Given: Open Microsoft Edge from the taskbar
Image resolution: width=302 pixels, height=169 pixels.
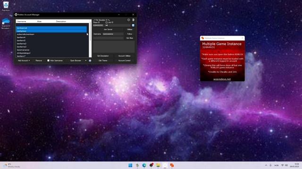Looking at the screenshot, I should pos(144,165).
